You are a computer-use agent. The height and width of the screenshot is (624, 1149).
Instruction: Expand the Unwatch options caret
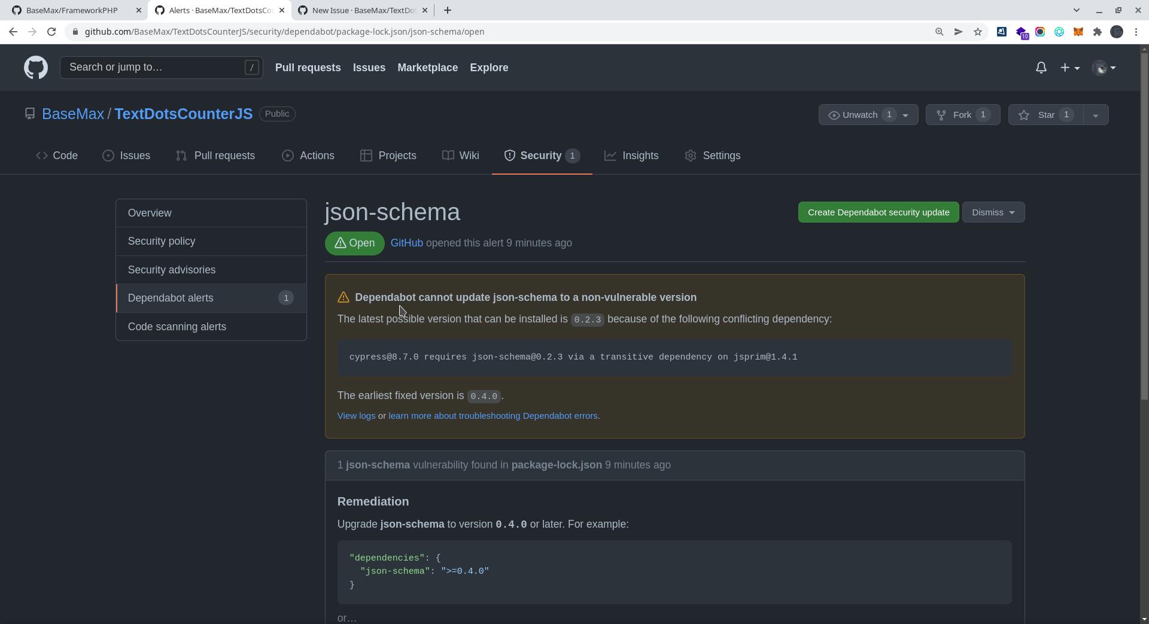(x=906, y=115)
